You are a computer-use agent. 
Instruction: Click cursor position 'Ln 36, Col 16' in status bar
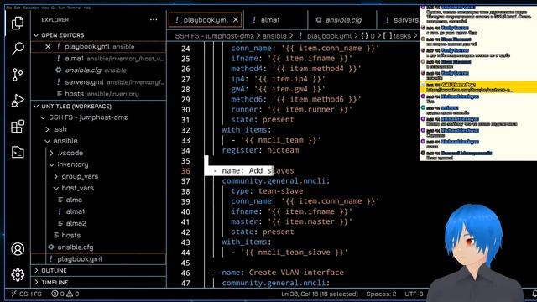point(320,294)
